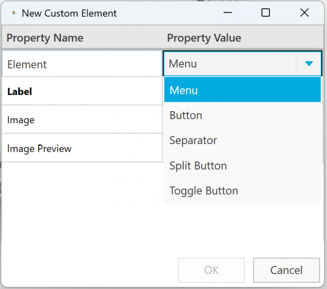The height and width of the screenshot is (289, 327).
Task: Click the greyed-out OK button
Action: point(212,270)
